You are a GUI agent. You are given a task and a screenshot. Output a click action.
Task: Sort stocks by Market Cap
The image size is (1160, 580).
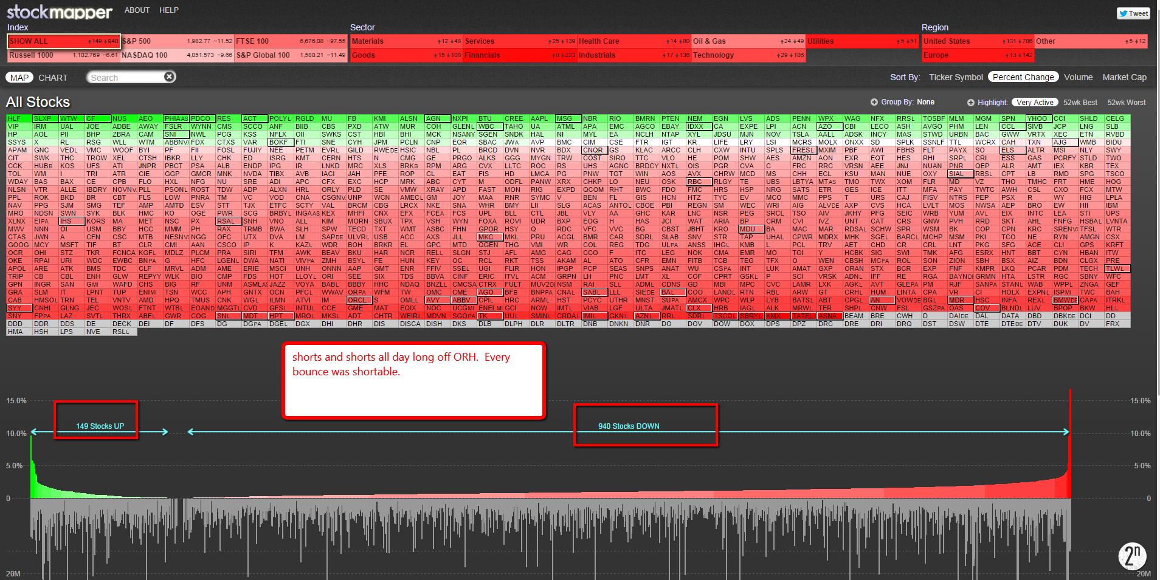pos(1124,77)
